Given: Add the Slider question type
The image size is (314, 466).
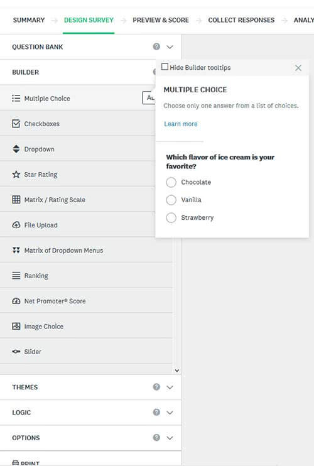Looking at the screenshot, I should 86,352.
